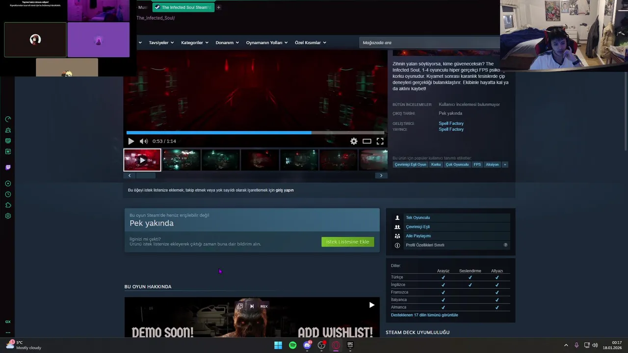Open the Windows Start menu
This screenshot has height=353, width=628.
pos(278,345)
